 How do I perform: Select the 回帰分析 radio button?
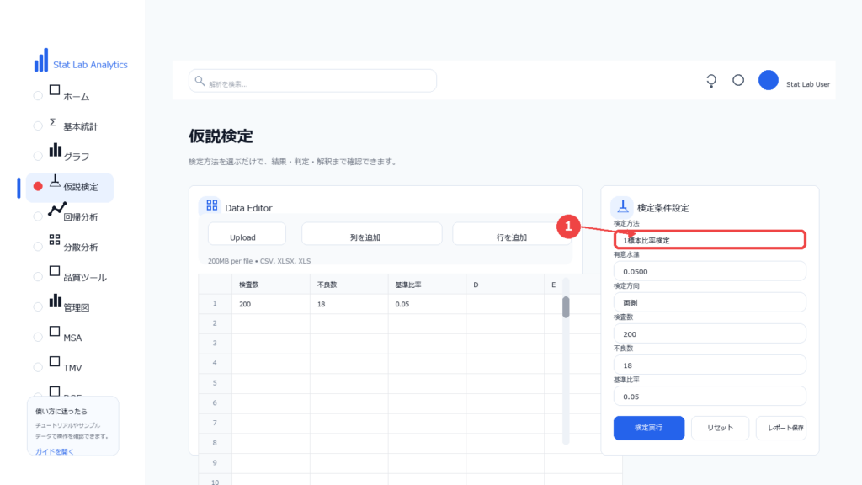[38, 216]
